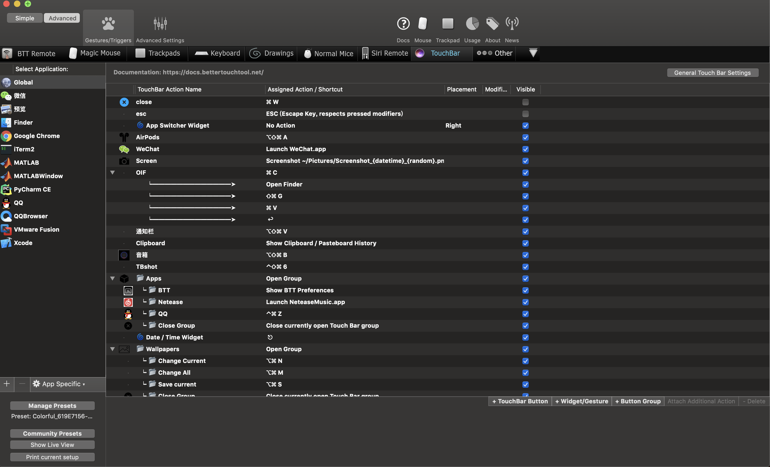Select Finder in the application list
Screen dimensions: 770x467
[x=52, y=123]
